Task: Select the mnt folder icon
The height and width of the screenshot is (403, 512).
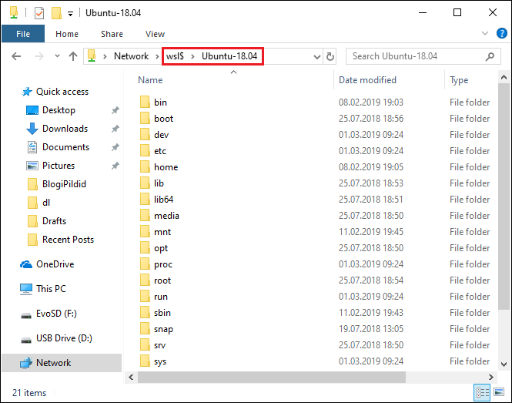Action: point(145,231)
